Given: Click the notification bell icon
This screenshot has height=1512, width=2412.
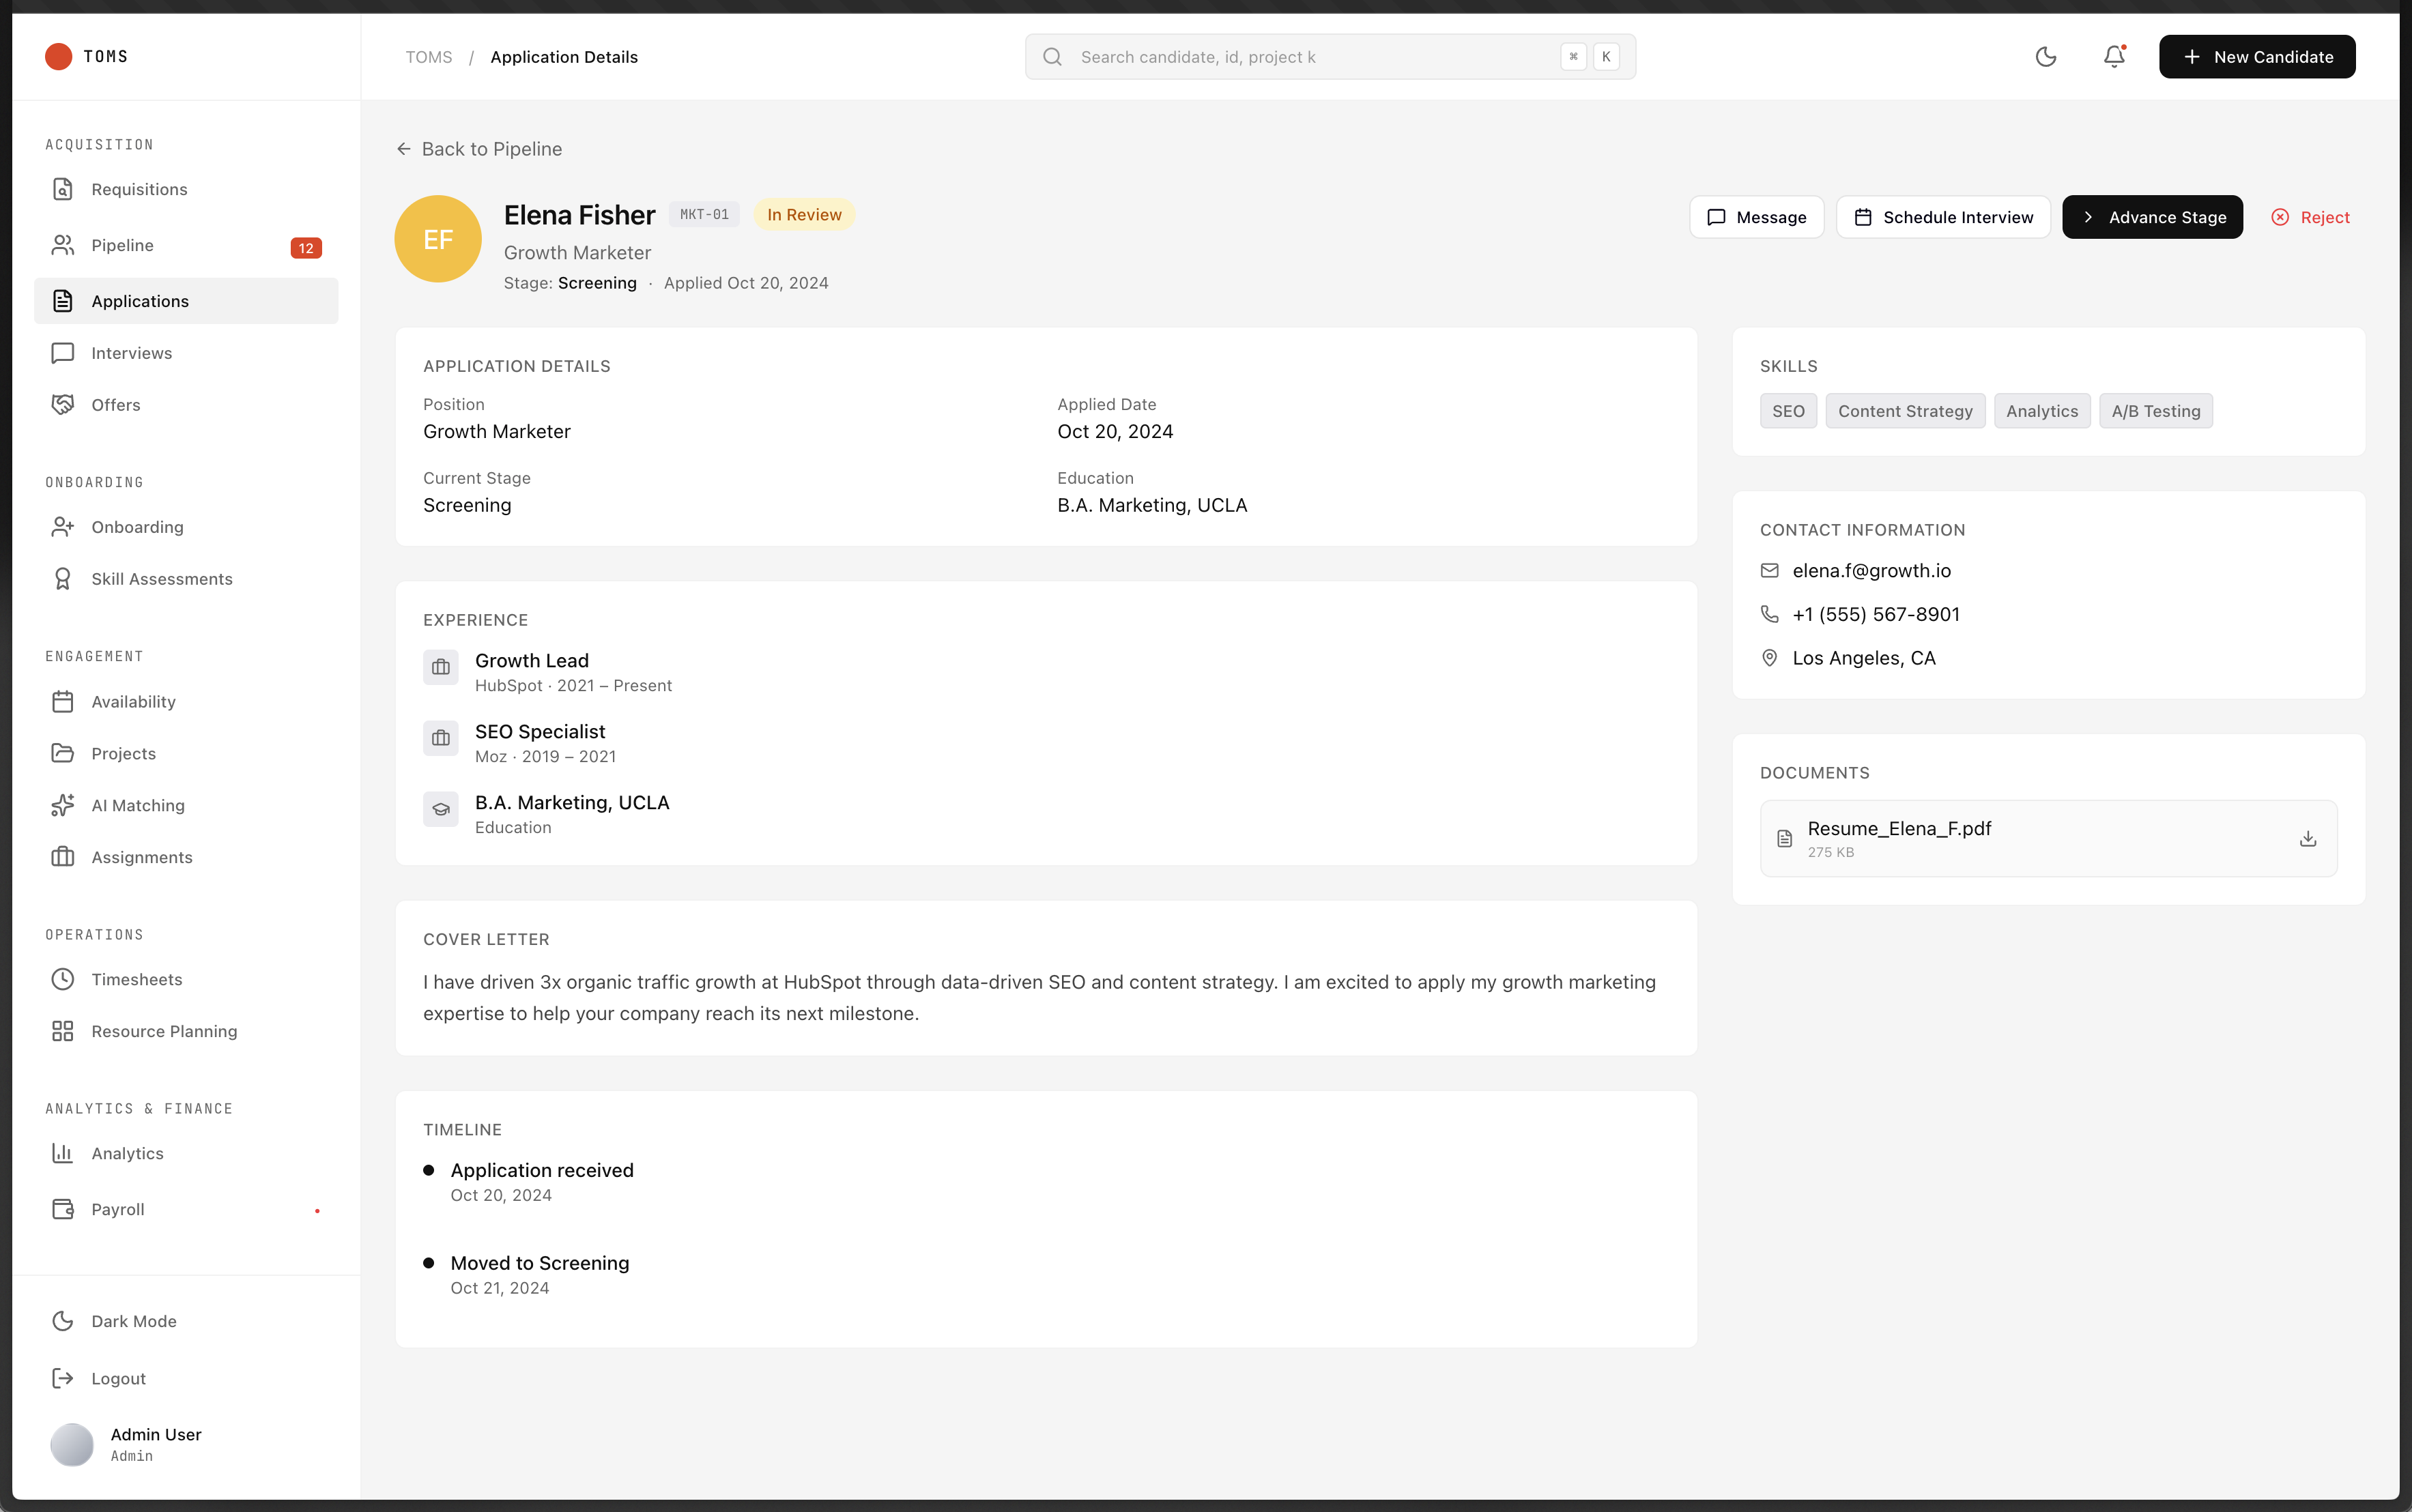Looking at the screenshot, I should tap(2113, 57).
